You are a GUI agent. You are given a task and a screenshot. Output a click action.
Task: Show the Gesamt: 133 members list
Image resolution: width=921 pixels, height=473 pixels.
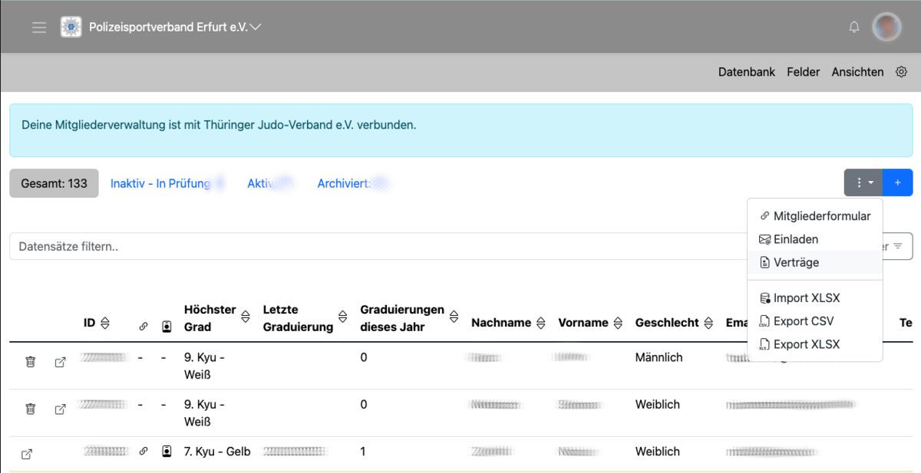click(54, 183)
